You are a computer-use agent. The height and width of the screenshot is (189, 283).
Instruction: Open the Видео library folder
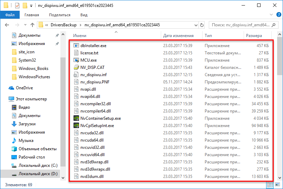click(x=21, y=107)
